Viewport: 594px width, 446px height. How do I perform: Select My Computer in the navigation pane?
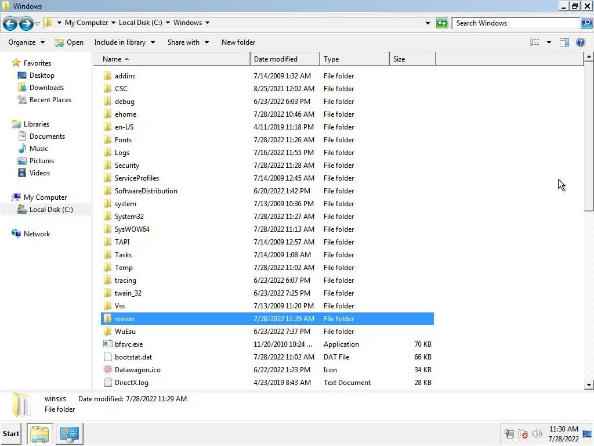coord(45,197)
